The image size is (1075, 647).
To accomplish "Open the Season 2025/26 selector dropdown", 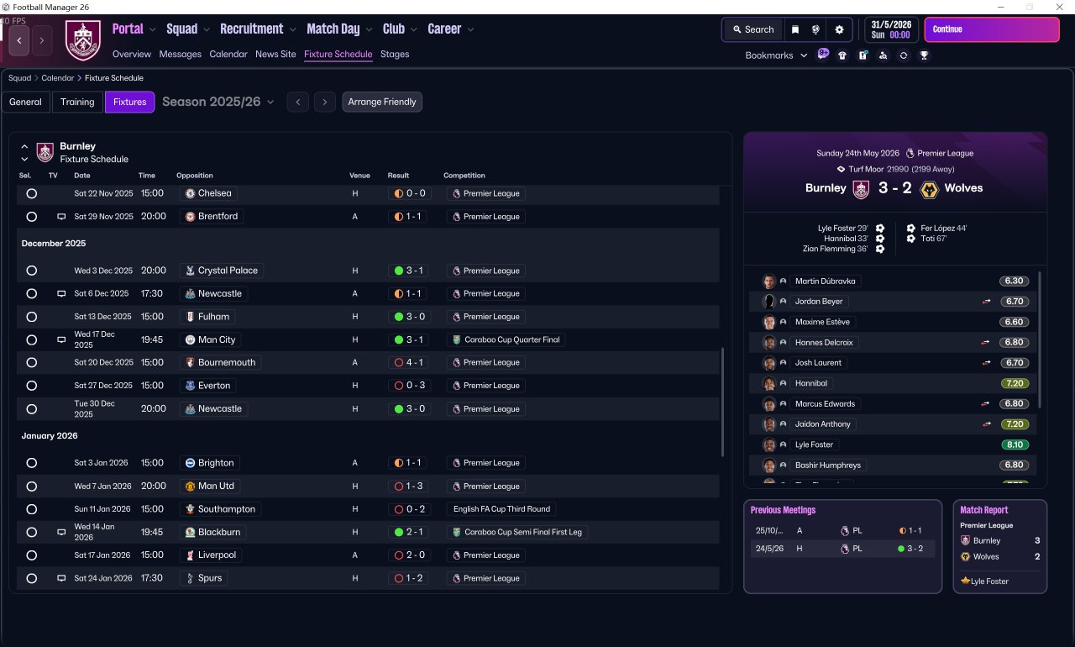I will pyautogui.click(x=218, y=102).
